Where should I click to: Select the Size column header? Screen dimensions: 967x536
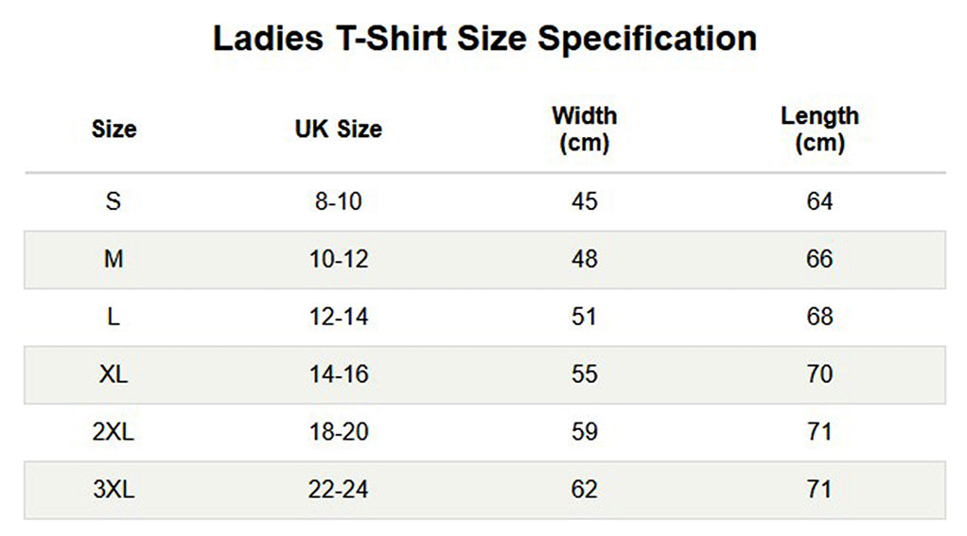point(114,130)
